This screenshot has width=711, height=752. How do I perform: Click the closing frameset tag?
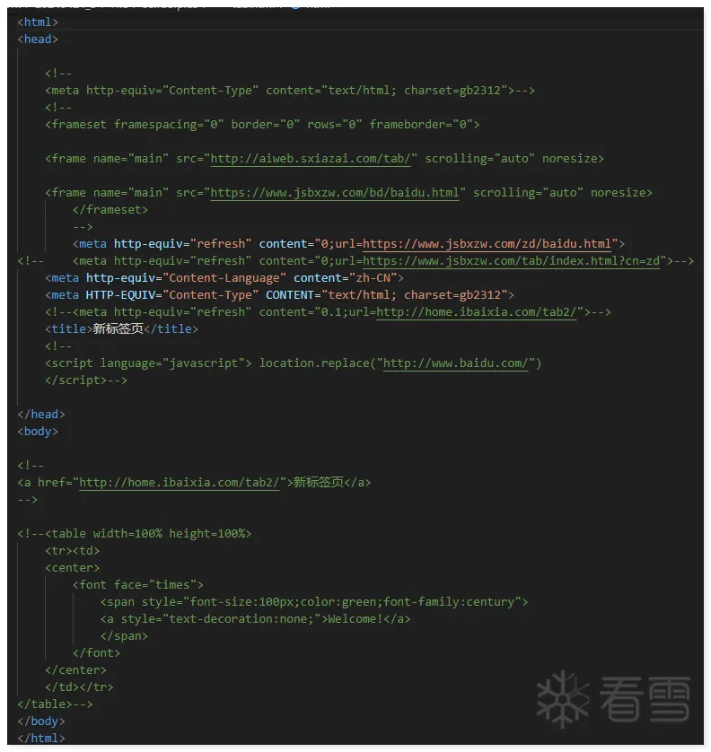pos(110,210)
